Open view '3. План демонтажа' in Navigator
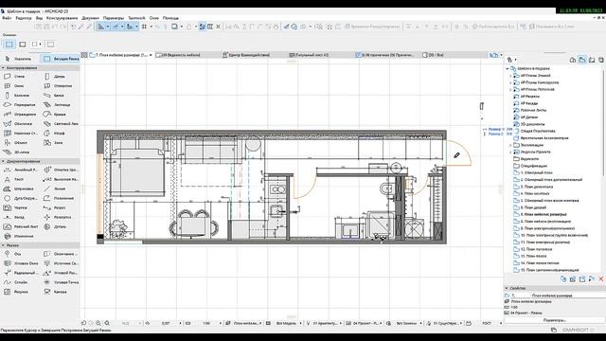Screen dimensions: 606x341 tap(536, 187)
